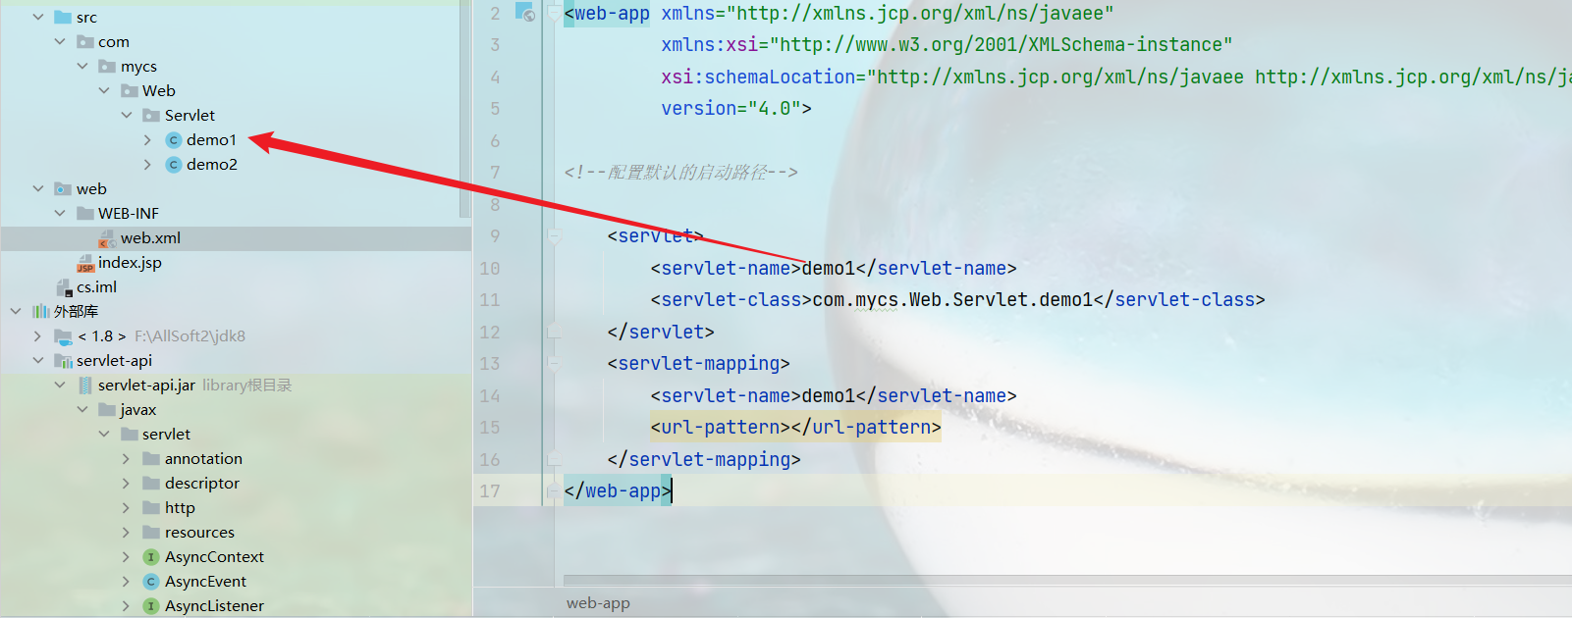Click the src folder icon
Screen dimensions: 1572x618
(x=64, y=18)
